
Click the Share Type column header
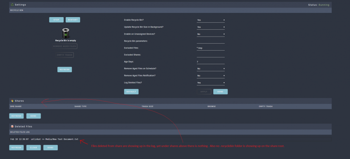pyautogui.click(x=80, y=106)
